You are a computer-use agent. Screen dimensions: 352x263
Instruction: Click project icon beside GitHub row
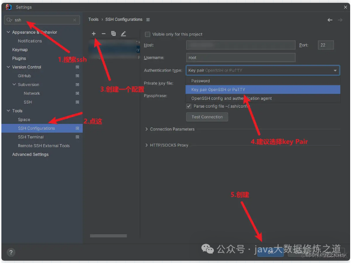point(77,76)
